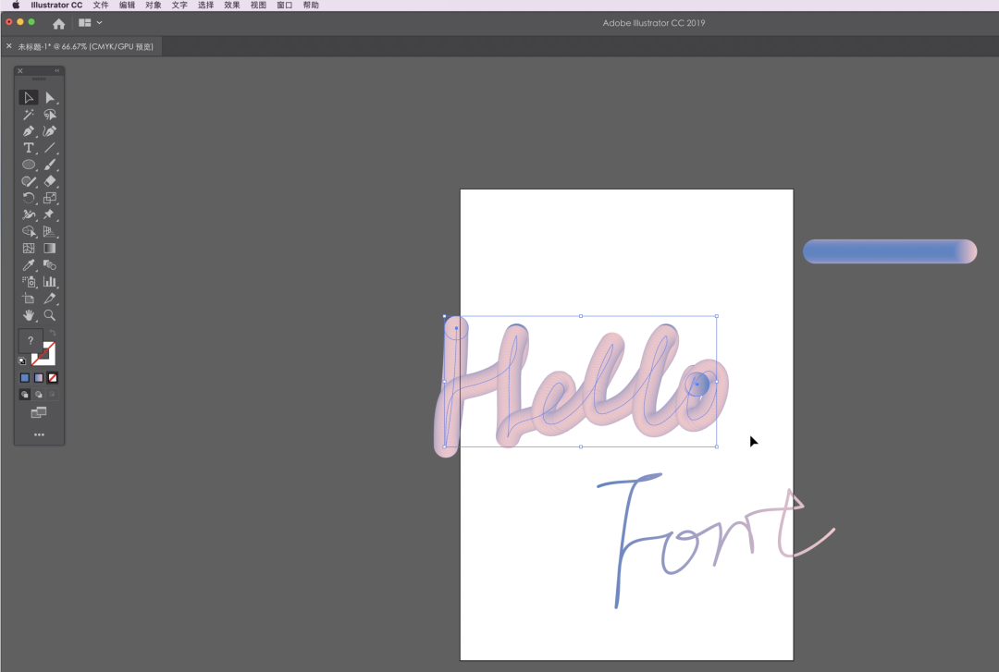Open Edit Toolbar three-dots menu
The height and width of the screenshot is (672, 999).
39,434
